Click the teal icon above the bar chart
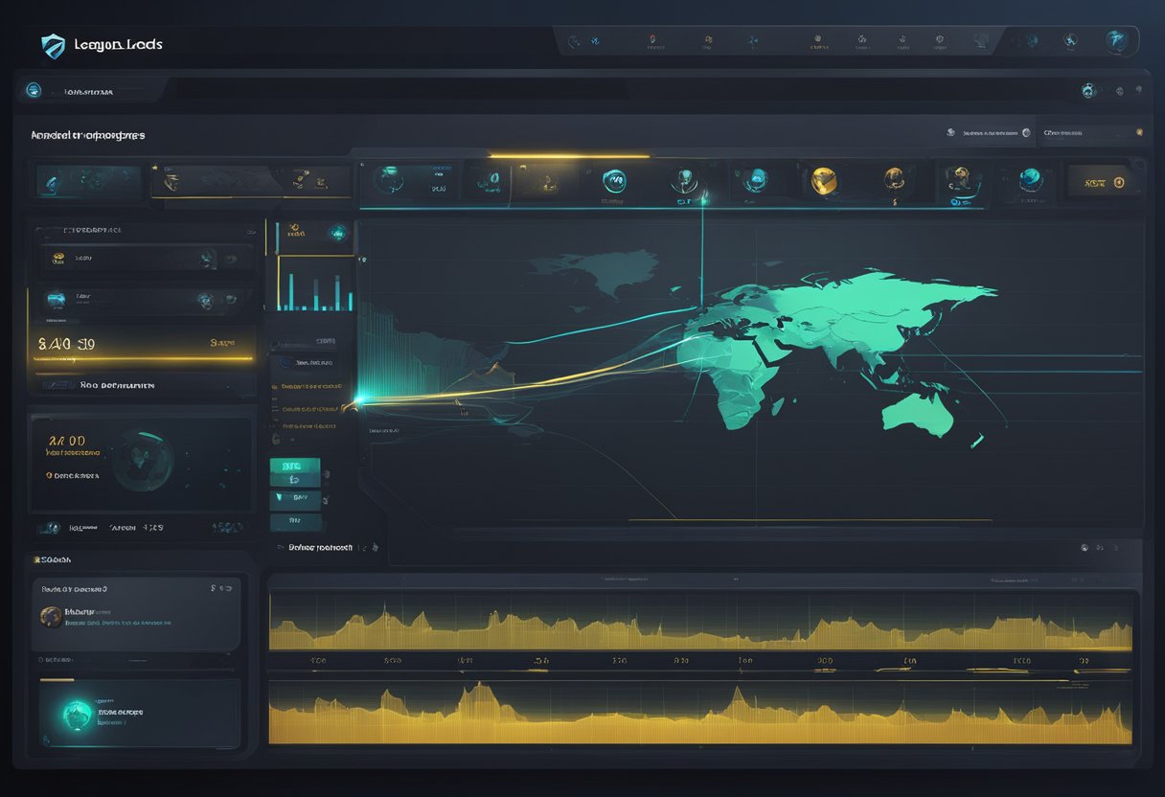The height and width of the screenshot is (797, 1165). point(336,233)
